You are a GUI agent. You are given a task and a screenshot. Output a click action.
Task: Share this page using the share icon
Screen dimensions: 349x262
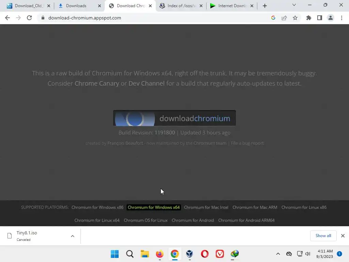point(284,18)
